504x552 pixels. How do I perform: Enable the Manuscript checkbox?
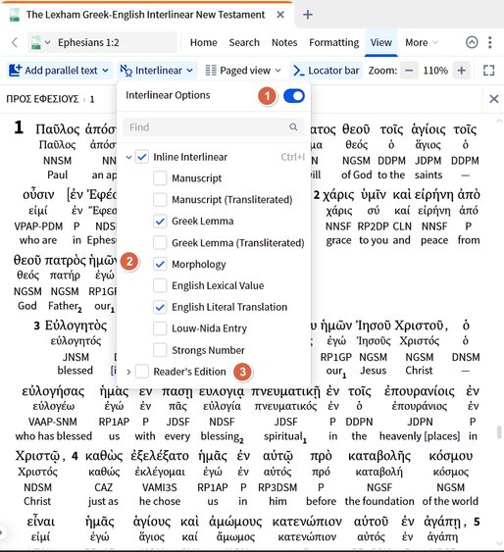pos(160,178)
